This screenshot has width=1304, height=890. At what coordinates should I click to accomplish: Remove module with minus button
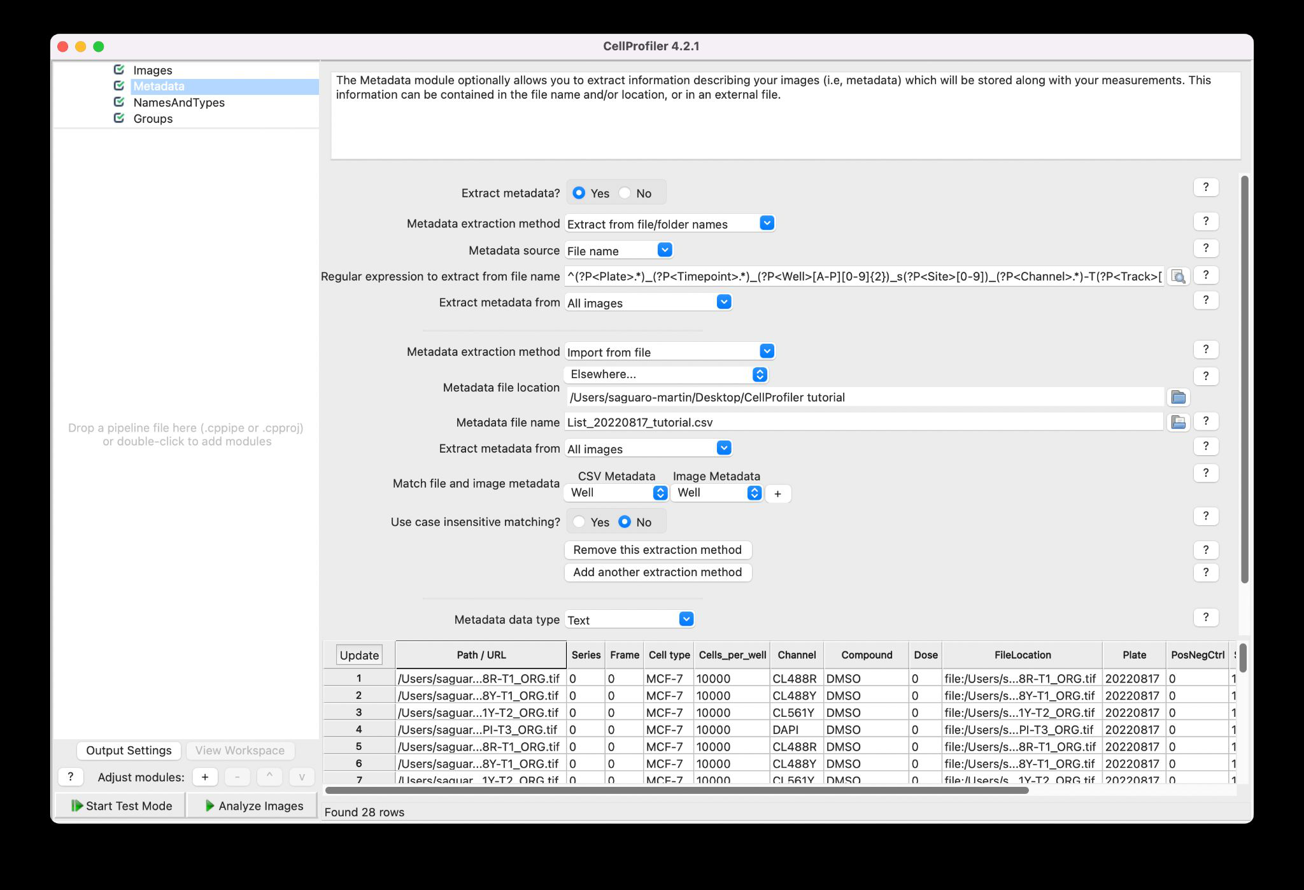(x=237, y=777)
